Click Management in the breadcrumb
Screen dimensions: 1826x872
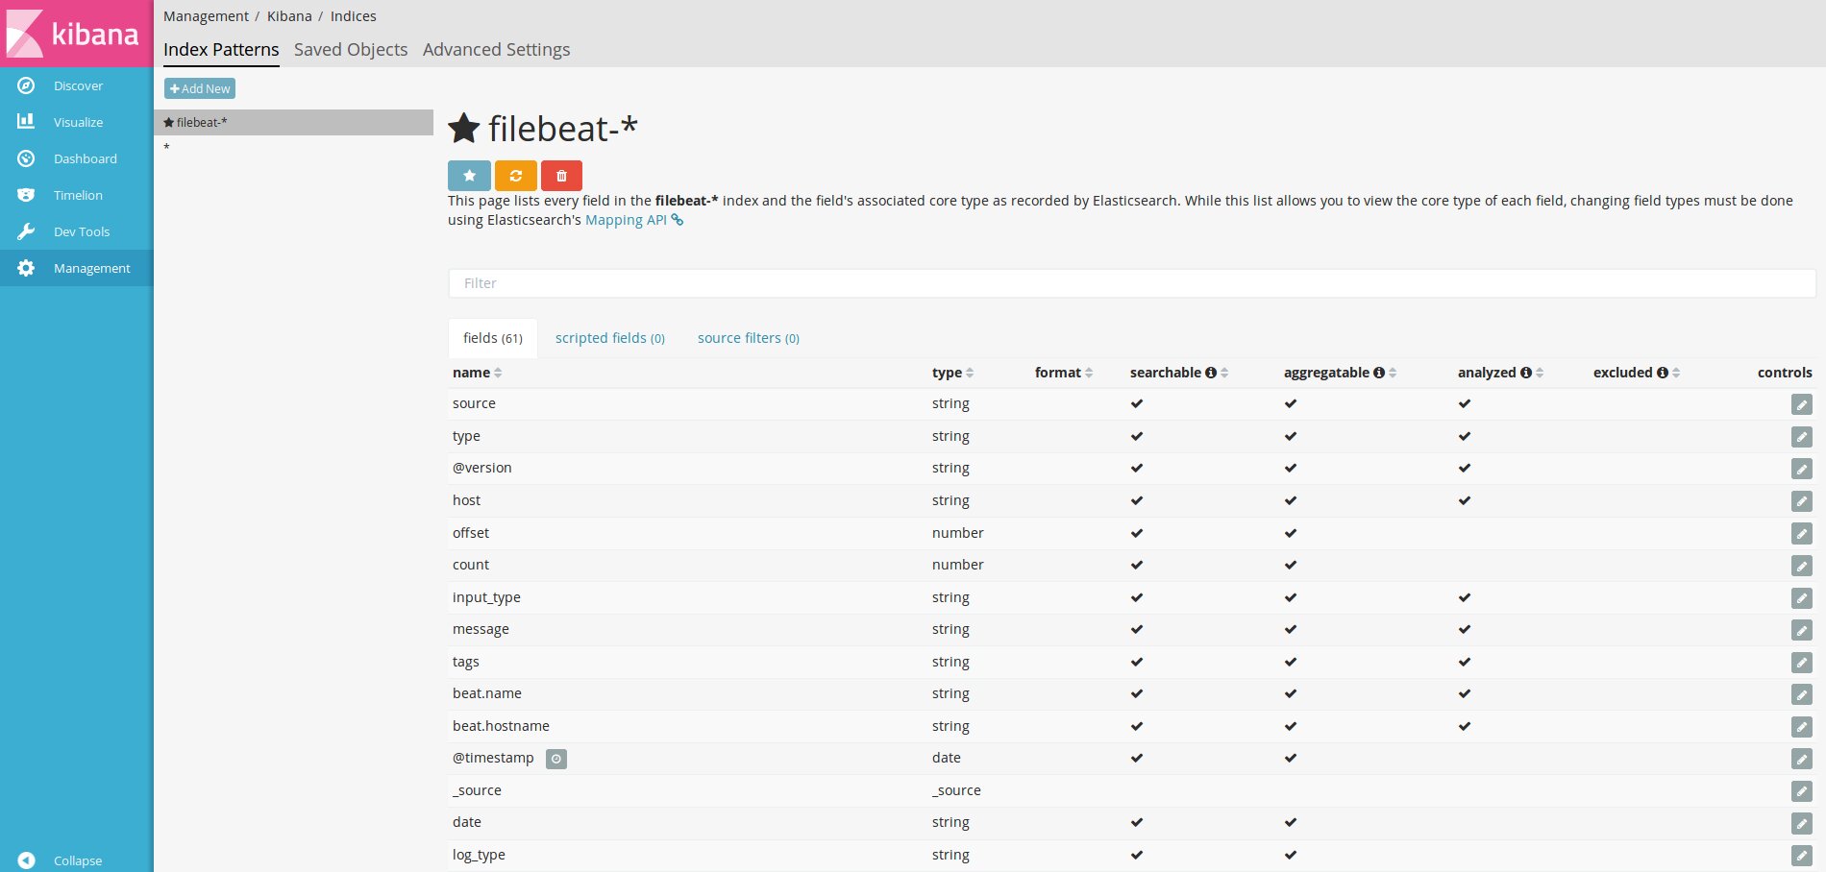click(206, 16)
